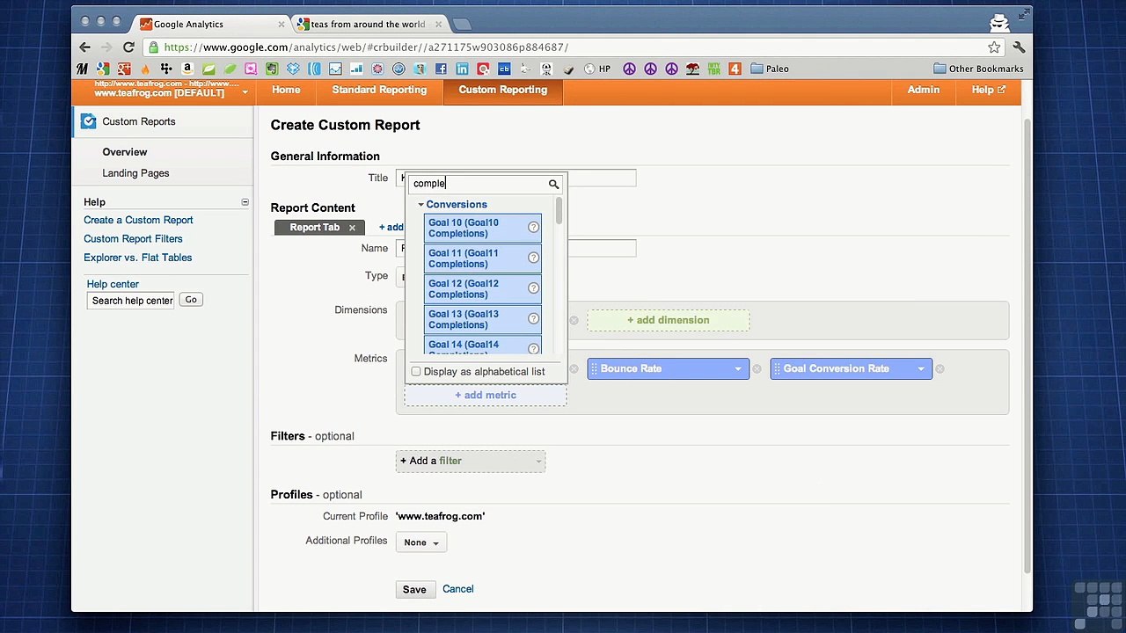Click the metric list scrollbar thumb

pos(559,210)
